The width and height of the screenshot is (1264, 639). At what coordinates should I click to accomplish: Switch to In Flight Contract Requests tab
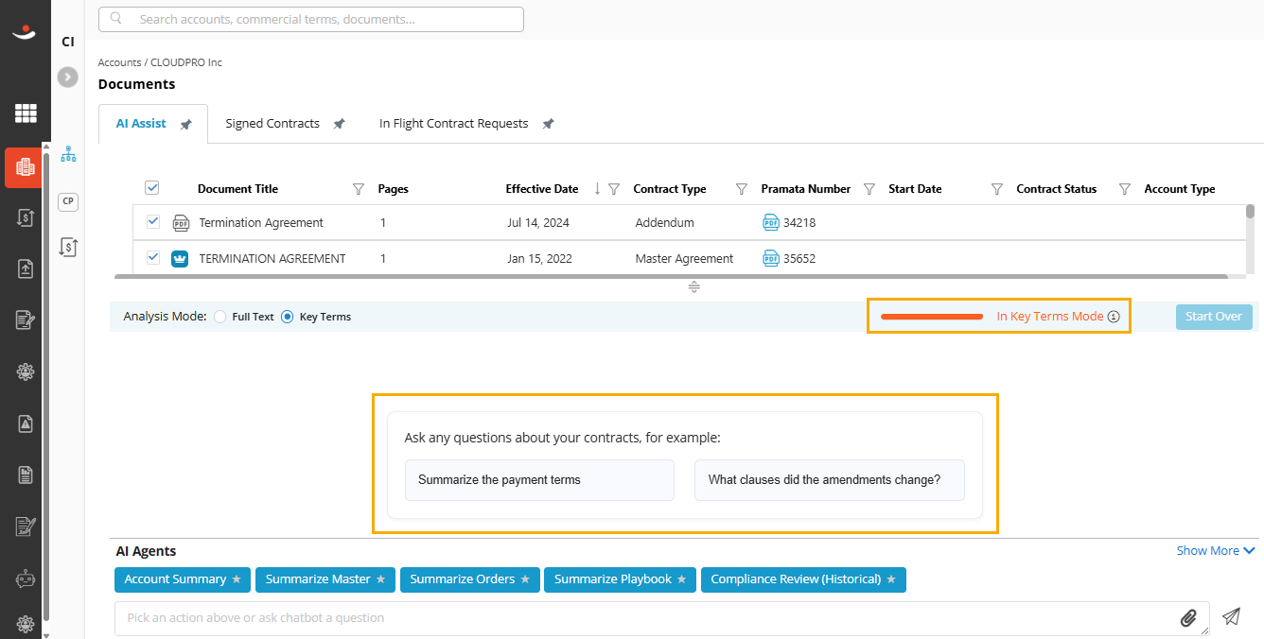pyautogui.click(x=454, y=124)
